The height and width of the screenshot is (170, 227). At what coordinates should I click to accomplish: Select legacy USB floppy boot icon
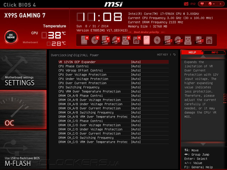(x=199, y=40)
